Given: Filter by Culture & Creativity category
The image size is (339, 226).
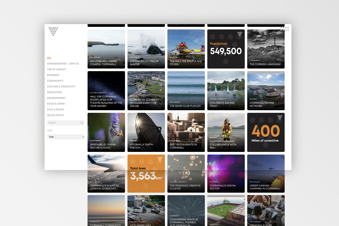Looking at the screenshot, I should [61, 87].
